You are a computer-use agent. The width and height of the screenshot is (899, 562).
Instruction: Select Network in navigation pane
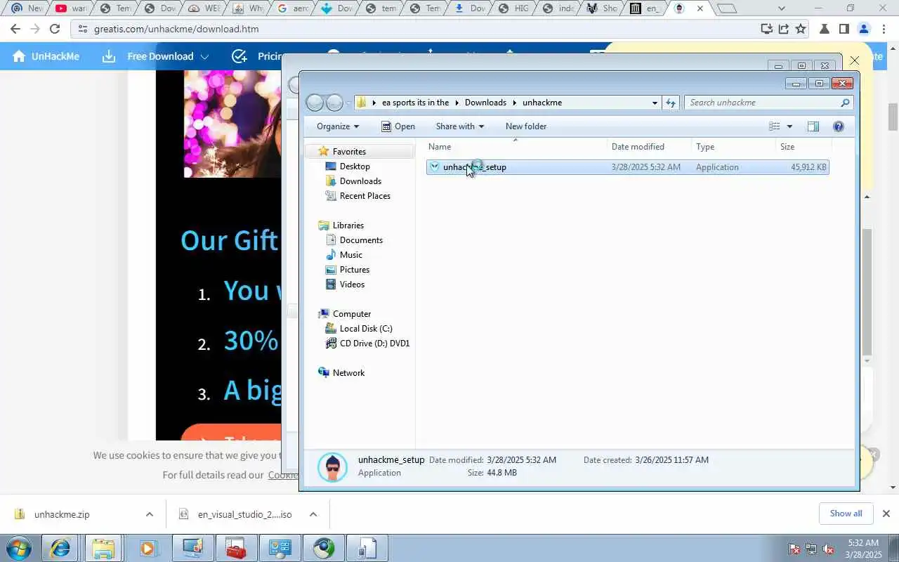[348, 373]
